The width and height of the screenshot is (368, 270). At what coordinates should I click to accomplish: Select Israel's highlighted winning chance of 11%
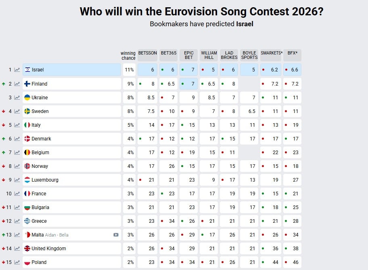[x=129, y=69]
